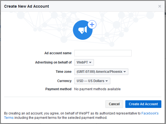Click the 'Advertising on behalf of' label
This screenshot has width=166, height=124.
(x=53, y=62)
